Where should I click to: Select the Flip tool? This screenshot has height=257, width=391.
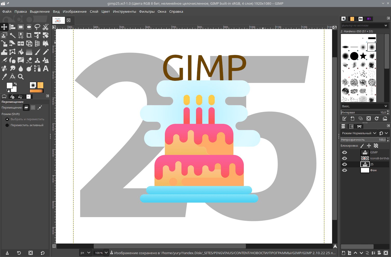click(21, 43)
